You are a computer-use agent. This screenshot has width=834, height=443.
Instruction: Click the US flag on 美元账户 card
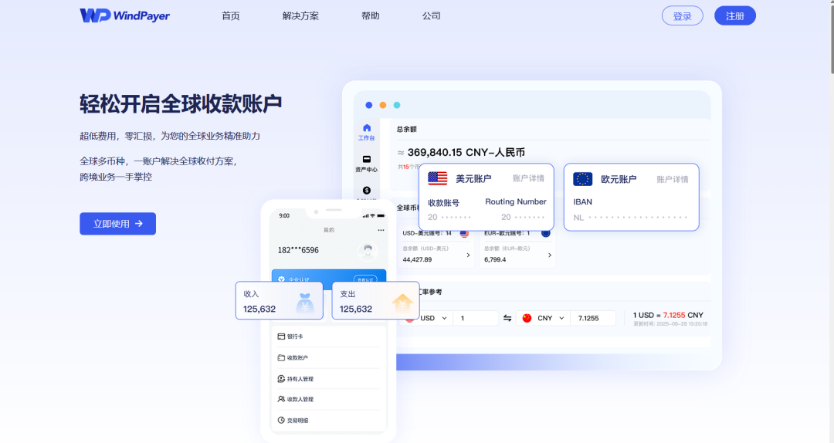pyautogui.click(x=437, y=179)
